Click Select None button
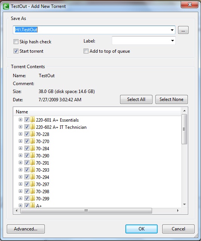 (x=172, y=99)
